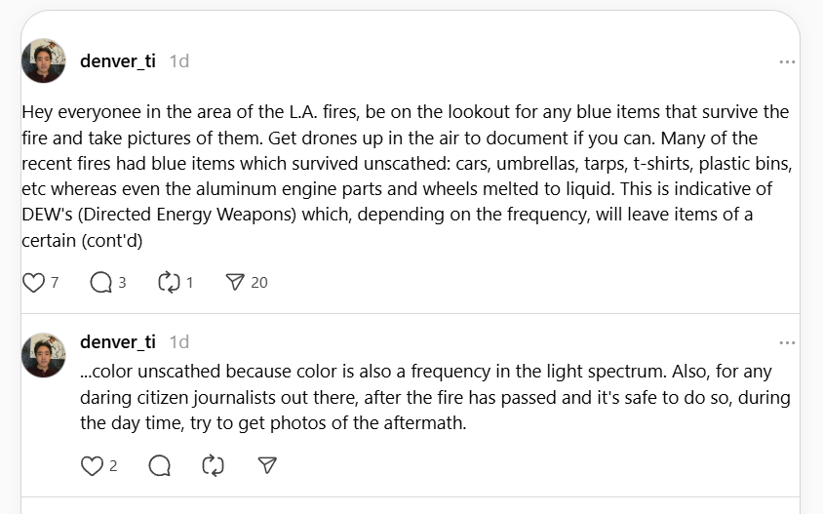The height and width of the screenshot is (514, 823).
Task: Share the first post via paper plane icon
Action: [x=235, y=282]
